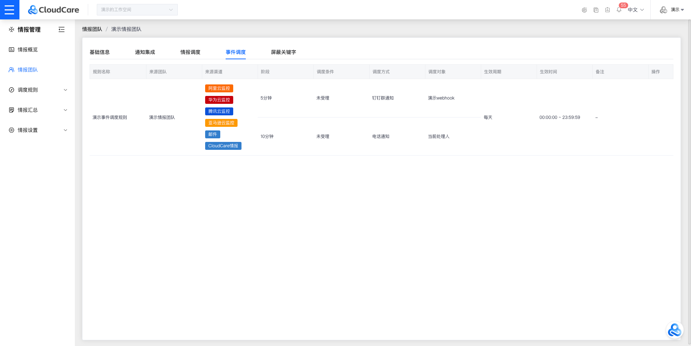
Task: Click the CloudCare logo
Action: click(x=54, y=10)
